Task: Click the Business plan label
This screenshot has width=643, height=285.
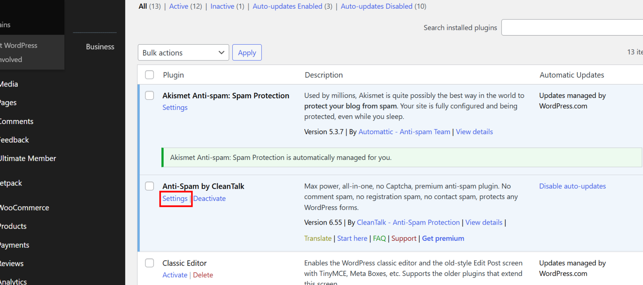Action: click(100, 47)
